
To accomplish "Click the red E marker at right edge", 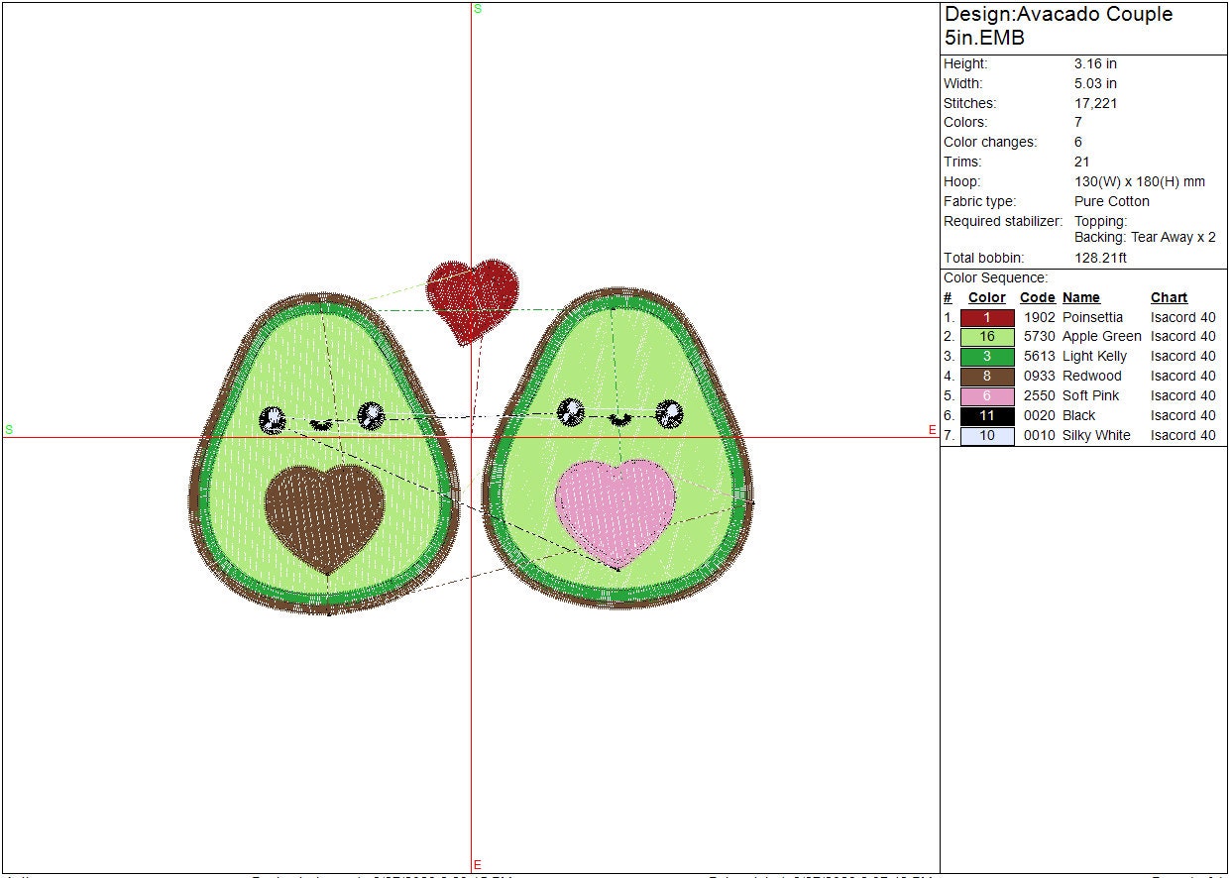I will pyautogui.click(x=932, y=430).
